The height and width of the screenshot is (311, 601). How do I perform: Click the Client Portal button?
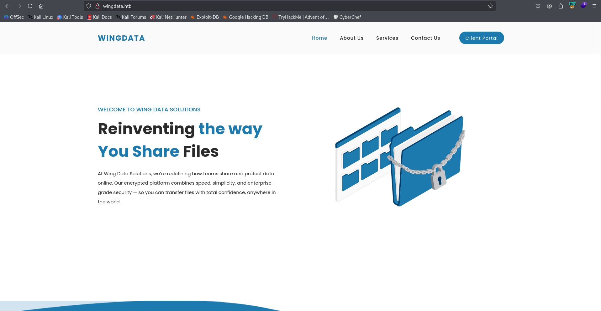coord(481,38)
